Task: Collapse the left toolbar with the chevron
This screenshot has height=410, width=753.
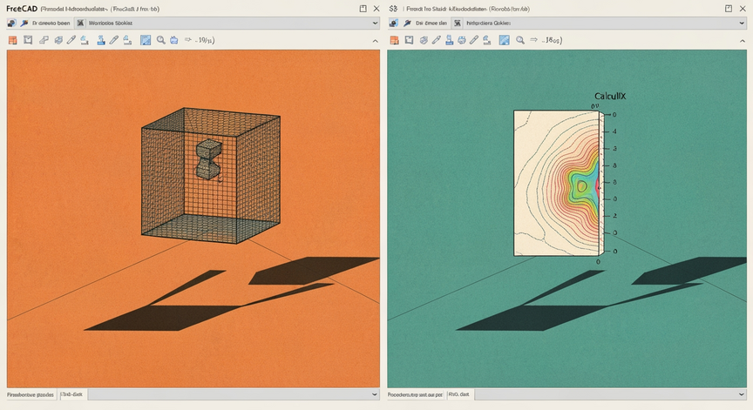Action: point(375,41)
